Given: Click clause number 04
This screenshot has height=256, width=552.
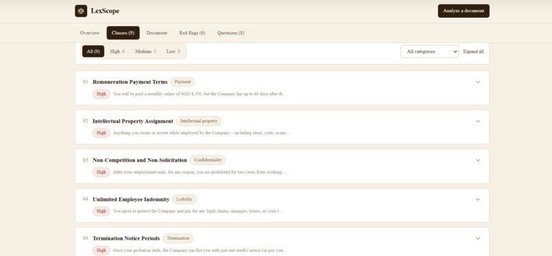Looking at the screenshot, I should [85, 199].
